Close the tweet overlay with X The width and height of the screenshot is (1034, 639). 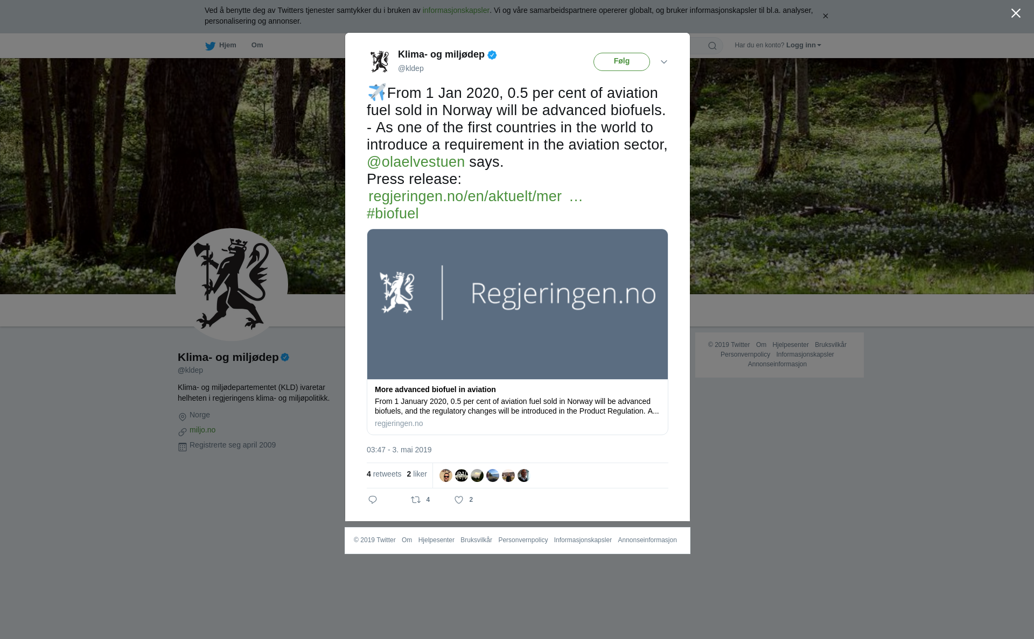(x=1016, y=13)
